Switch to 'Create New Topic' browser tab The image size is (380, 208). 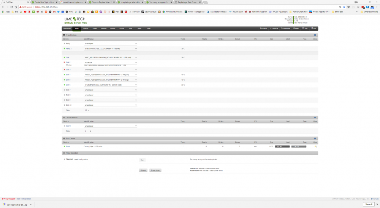pos(44,2)
